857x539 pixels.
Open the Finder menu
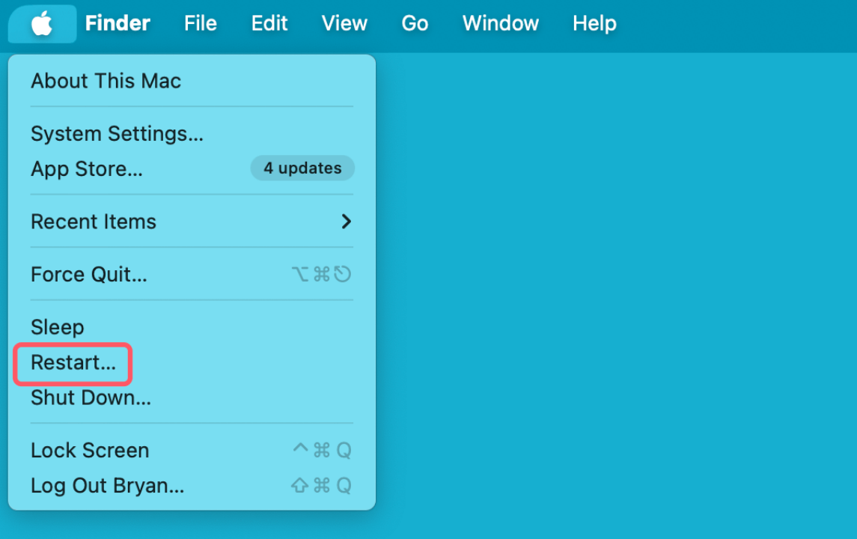[x=118, y=24]
